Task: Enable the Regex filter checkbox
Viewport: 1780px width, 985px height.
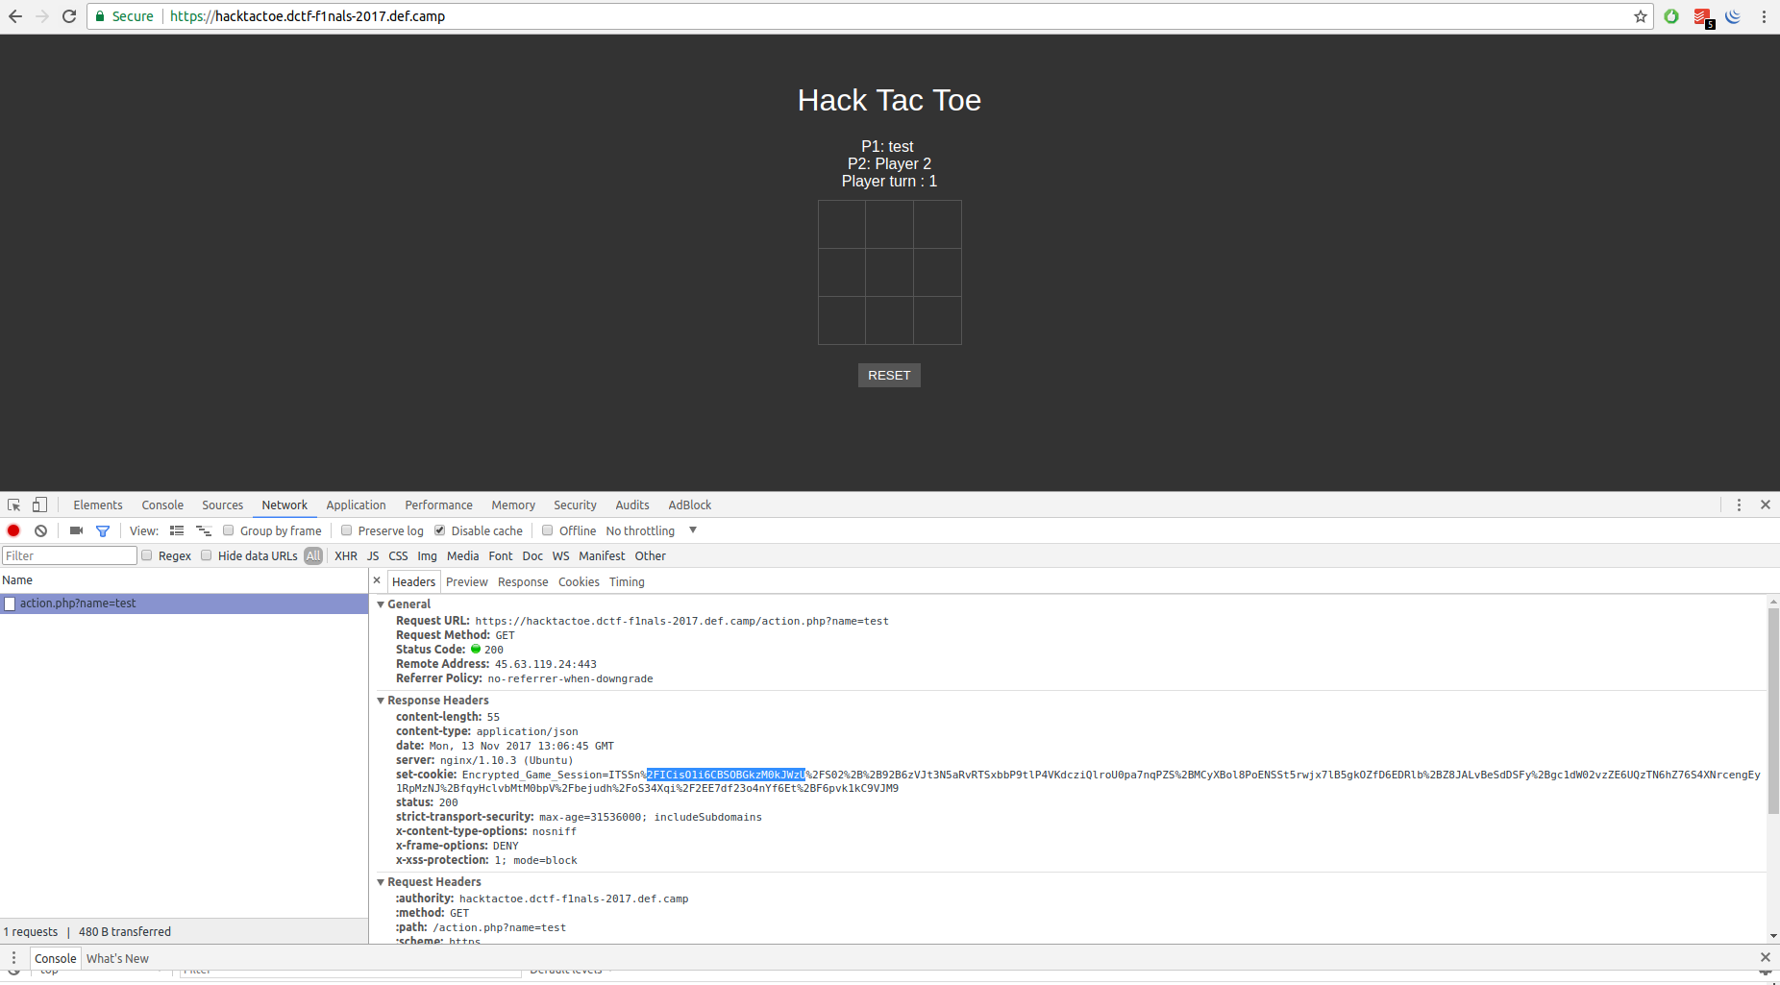Action: tap(147, 555)
